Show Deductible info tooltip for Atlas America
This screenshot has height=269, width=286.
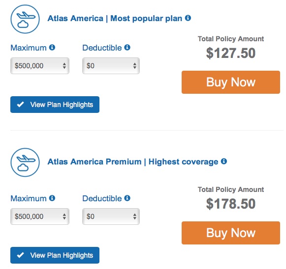point(127,47)
